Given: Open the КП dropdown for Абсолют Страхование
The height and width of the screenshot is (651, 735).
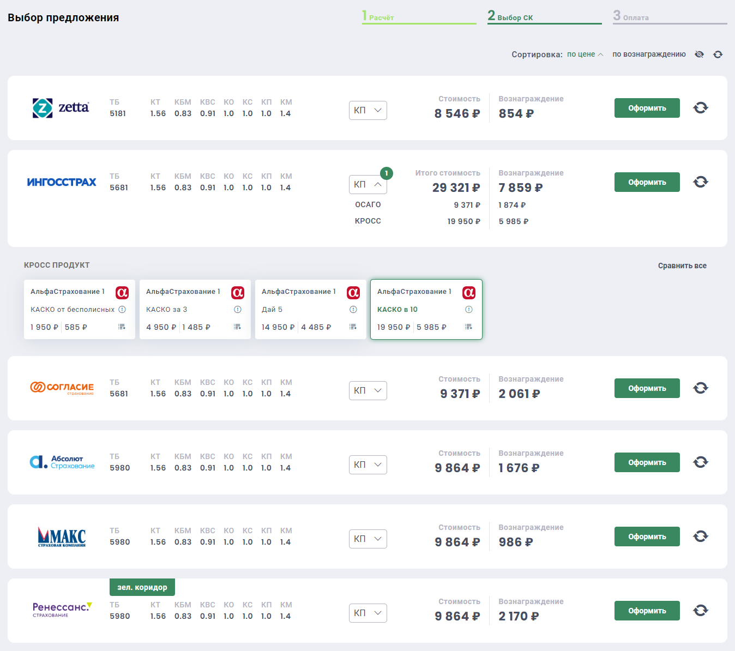Looking at the screenshot, I should coord(368,465).
